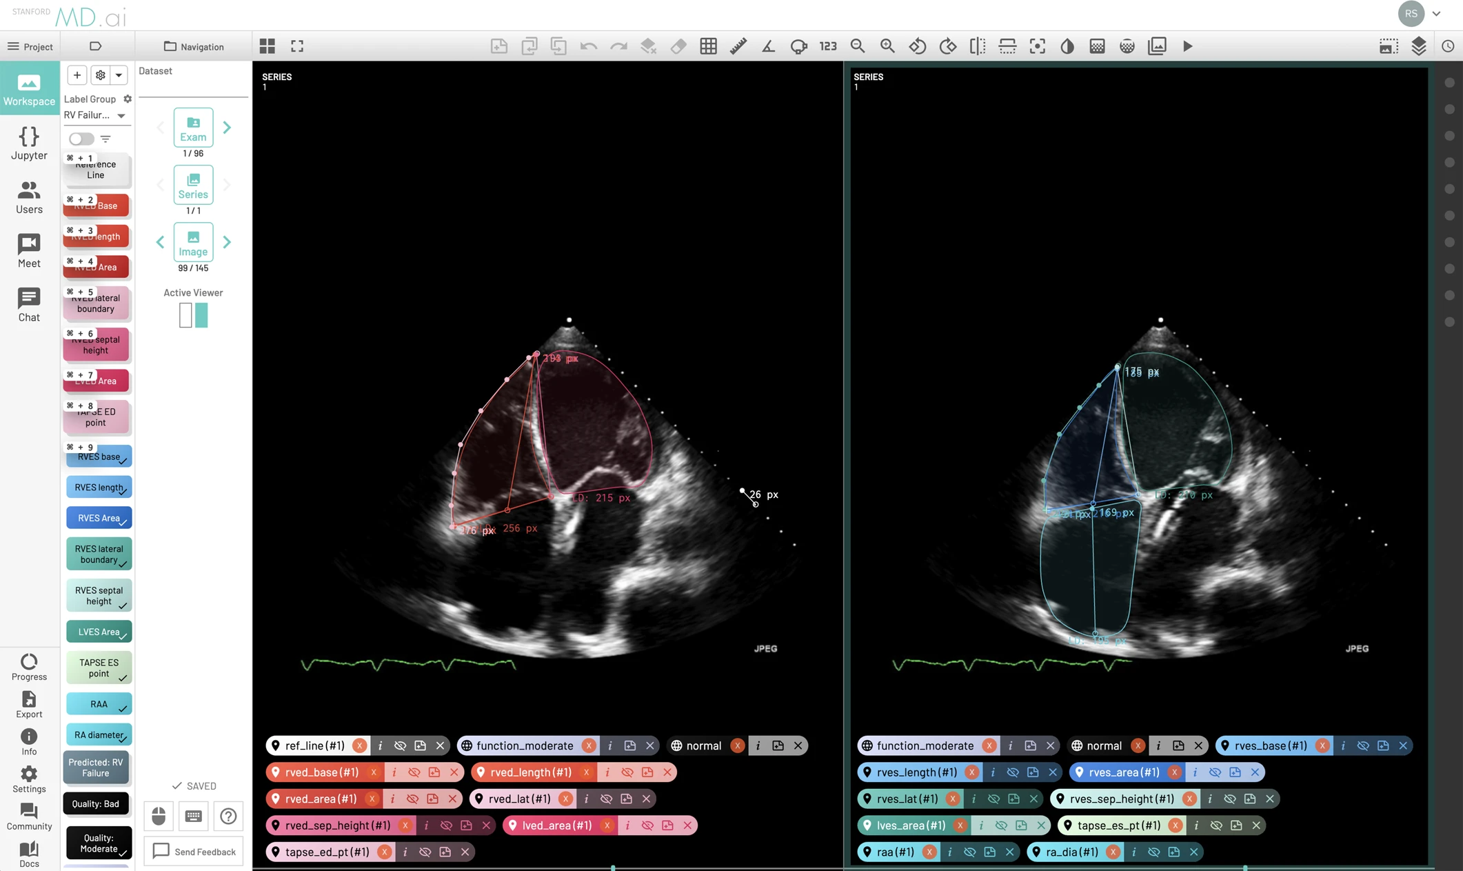This screenshot has height=871, width=1463.
Task: Click the Send Feedback button
Action: click(x=194, y=852)
